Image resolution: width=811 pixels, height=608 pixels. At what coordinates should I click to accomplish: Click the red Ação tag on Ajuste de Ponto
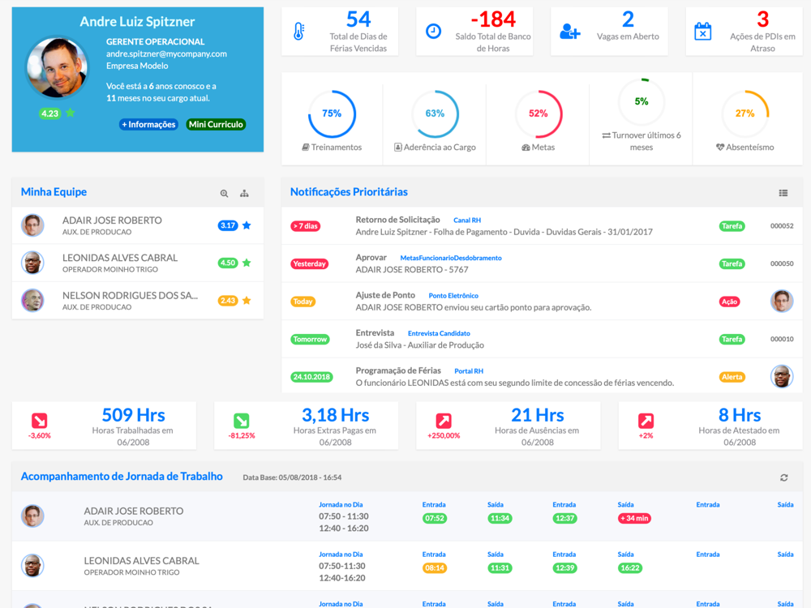[729, 302]
